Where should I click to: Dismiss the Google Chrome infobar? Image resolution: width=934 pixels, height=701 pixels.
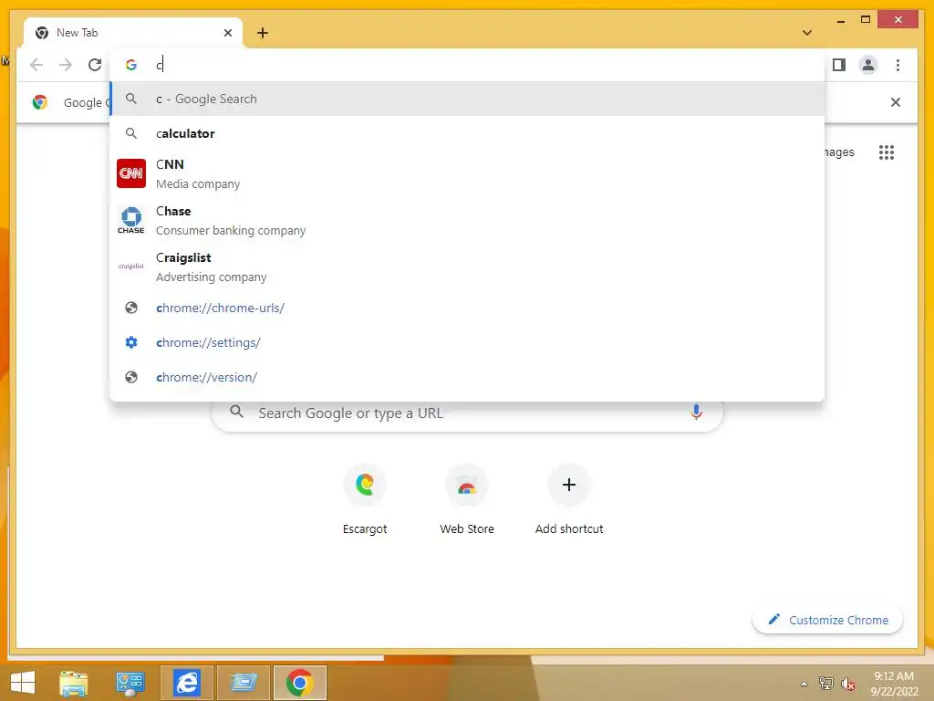896,102
